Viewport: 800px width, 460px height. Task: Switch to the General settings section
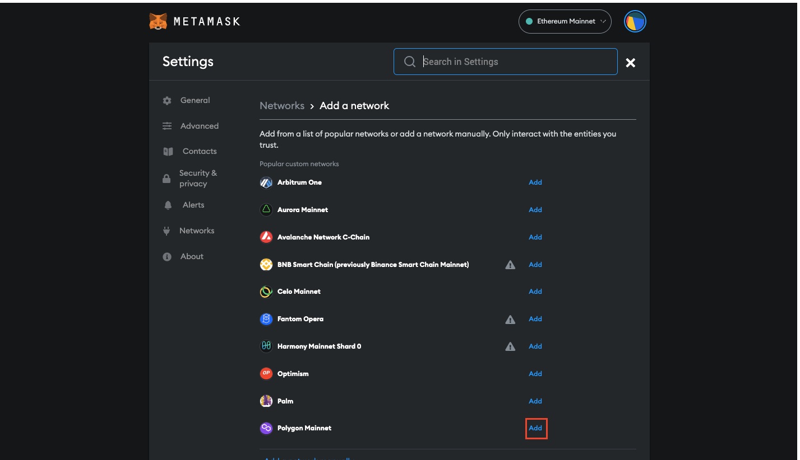pos(195,100)
